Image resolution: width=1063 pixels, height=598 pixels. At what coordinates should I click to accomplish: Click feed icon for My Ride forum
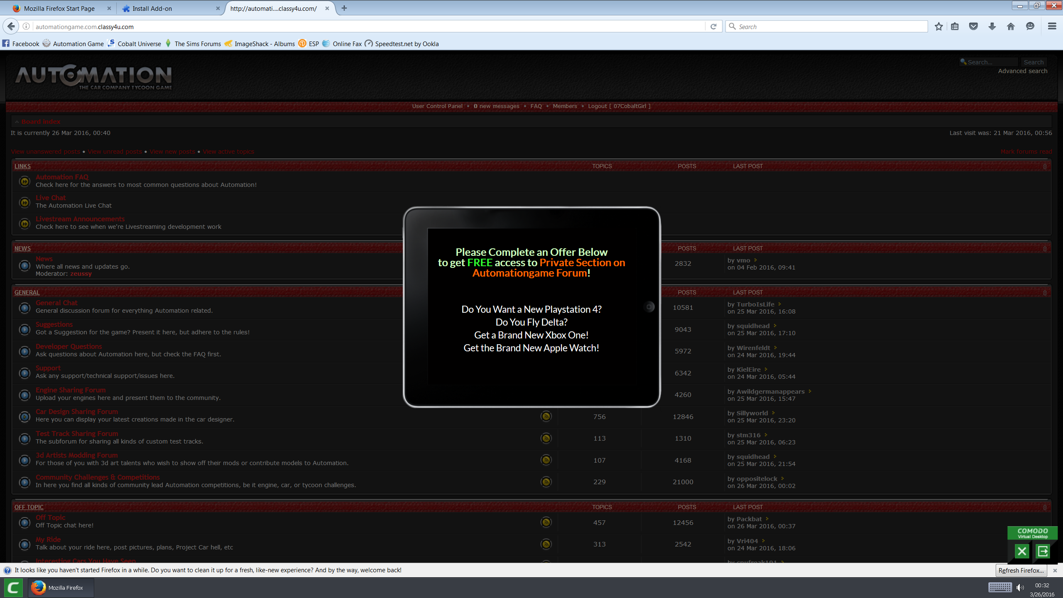coord(546,544)
